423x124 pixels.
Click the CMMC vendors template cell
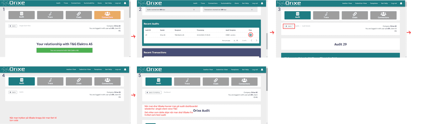[x=231, y=35]
